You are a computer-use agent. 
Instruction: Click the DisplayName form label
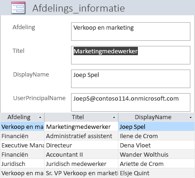click(x=31, y=75)
